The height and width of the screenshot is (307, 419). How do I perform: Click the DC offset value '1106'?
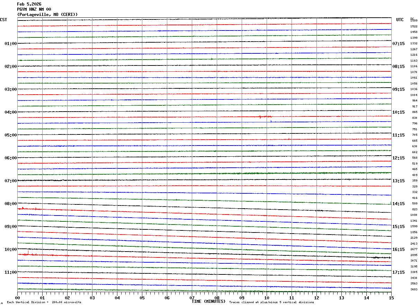[414, 67]
